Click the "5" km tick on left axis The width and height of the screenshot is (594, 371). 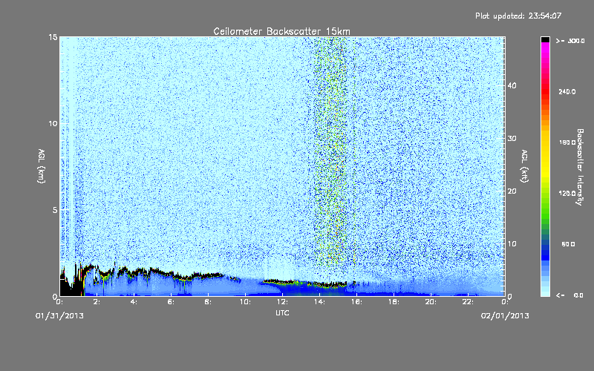click(55, 210)
